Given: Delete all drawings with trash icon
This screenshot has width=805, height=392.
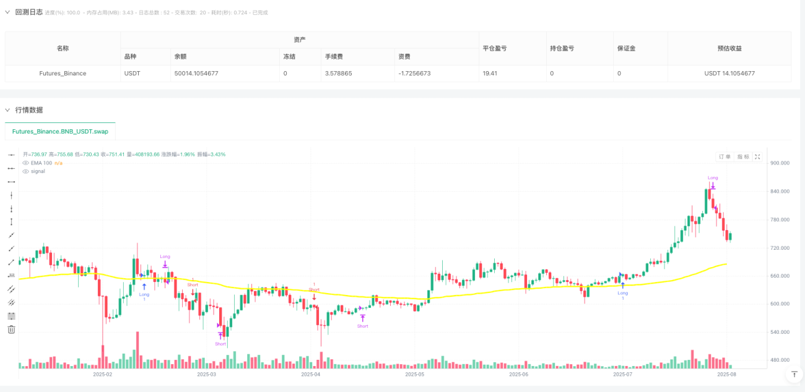Looking at the screenshot, I should tap(11, 329).
